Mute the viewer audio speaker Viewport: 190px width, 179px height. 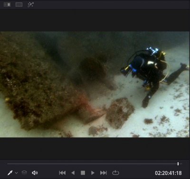pos(35,173)
